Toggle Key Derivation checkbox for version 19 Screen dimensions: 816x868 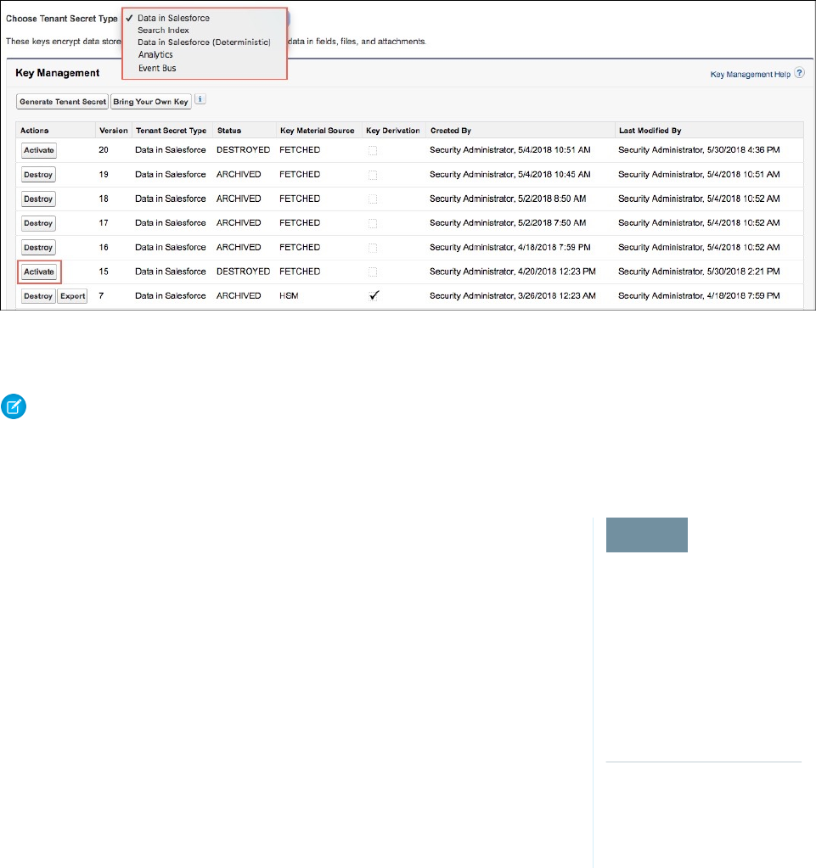coord(373,175)
